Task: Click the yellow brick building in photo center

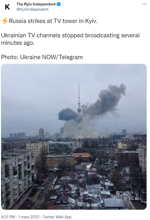Action: tap(56, 161)
